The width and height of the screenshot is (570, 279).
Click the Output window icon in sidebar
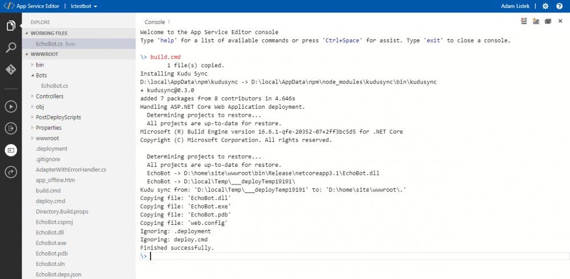[10, 128]
